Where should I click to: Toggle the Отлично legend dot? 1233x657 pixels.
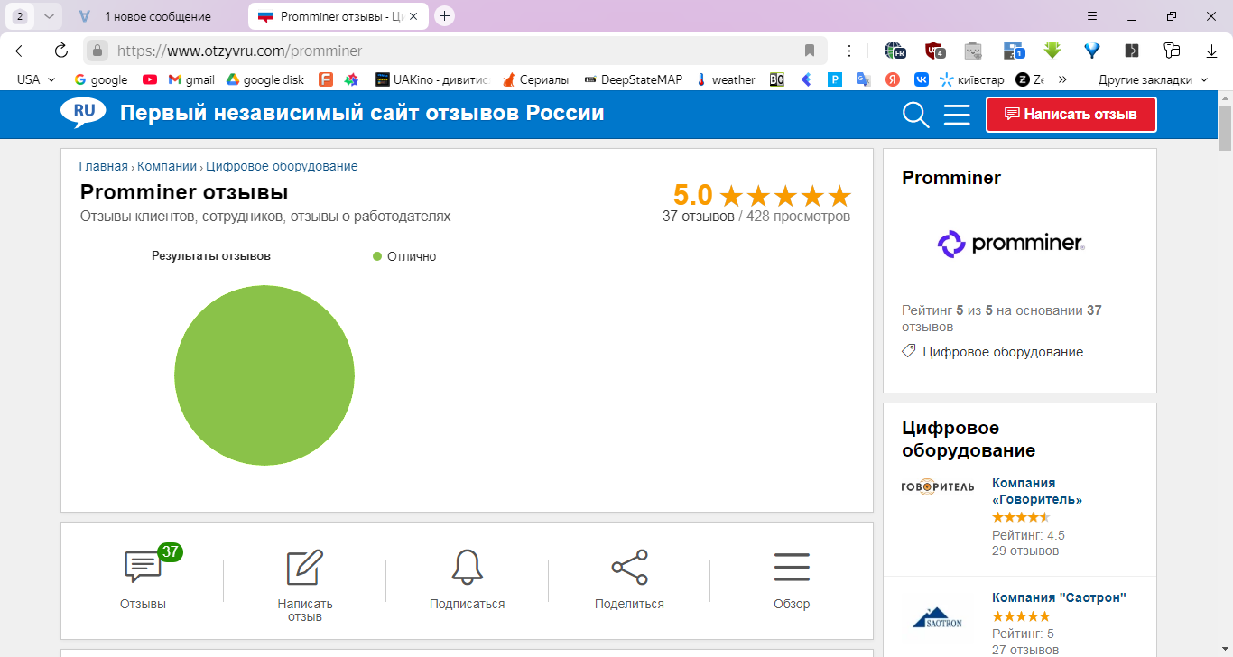pyautogui.click(x=377, y=256)
